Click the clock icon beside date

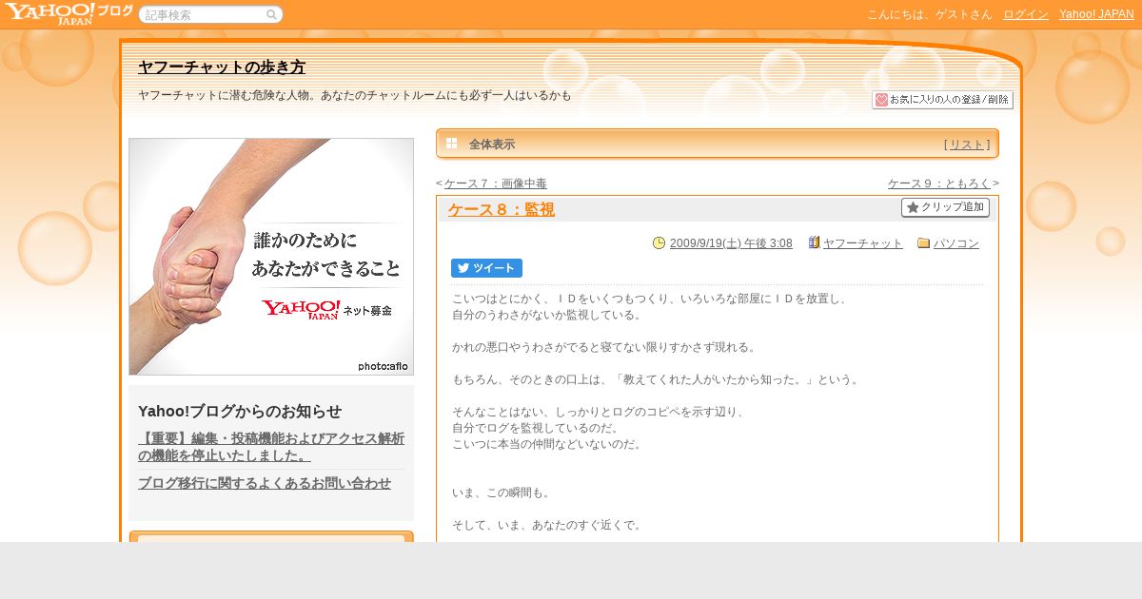coord(659,243)
